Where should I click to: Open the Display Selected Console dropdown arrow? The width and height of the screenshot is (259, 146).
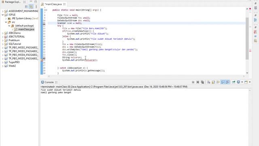(242, 82)
